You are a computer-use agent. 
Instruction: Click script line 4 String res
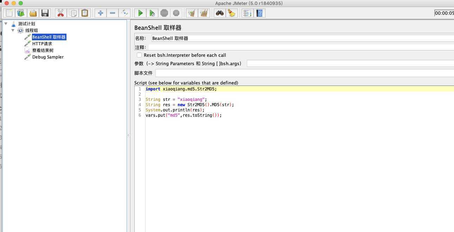[x=190, y=105]
